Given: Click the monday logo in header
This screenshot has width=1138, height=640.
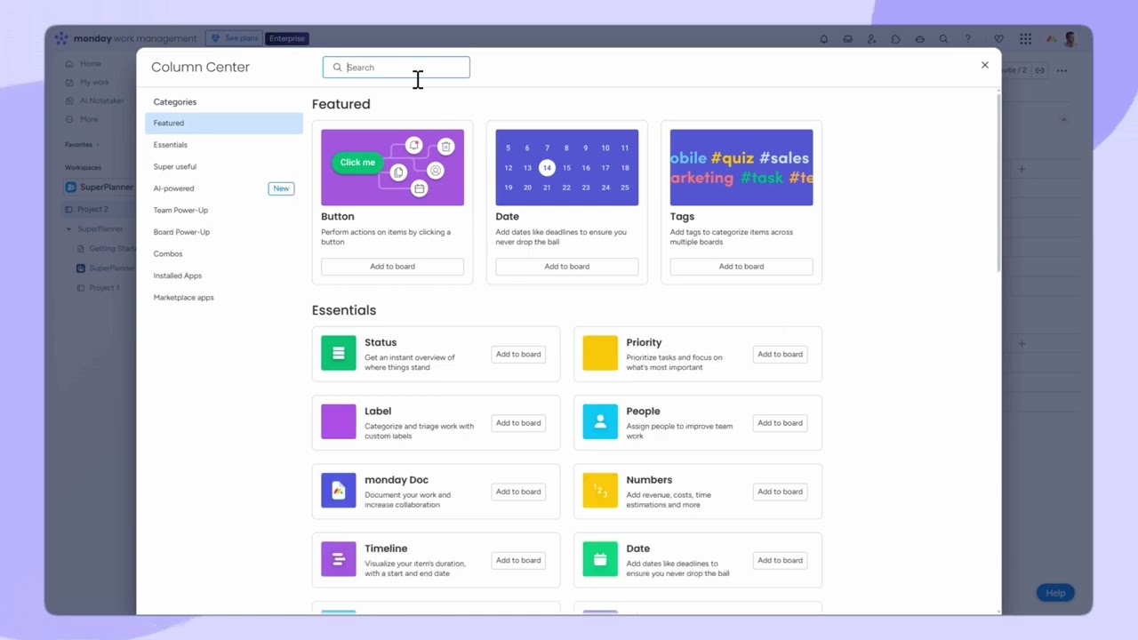Looking at the screenshot, I should (x=60, y=38).
